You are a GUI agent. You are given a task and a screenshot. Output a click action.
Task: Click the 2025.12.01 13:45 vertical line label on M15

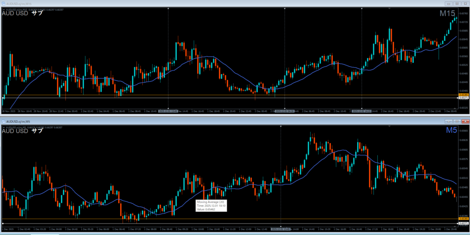click(168, 111)
